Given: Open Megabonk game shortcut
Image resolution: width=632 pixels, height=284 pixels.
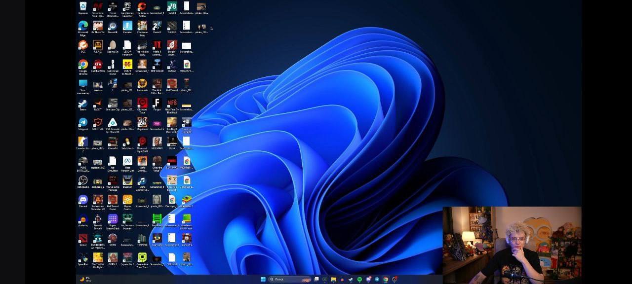Looking at the screenshot, I should pyautogui.click(x=142, y=122).
